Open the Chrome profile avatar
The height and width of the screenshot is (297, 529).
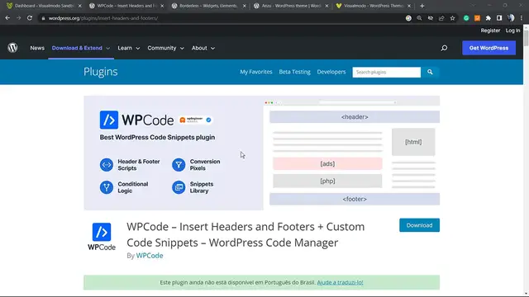click(x=511, y=18)
